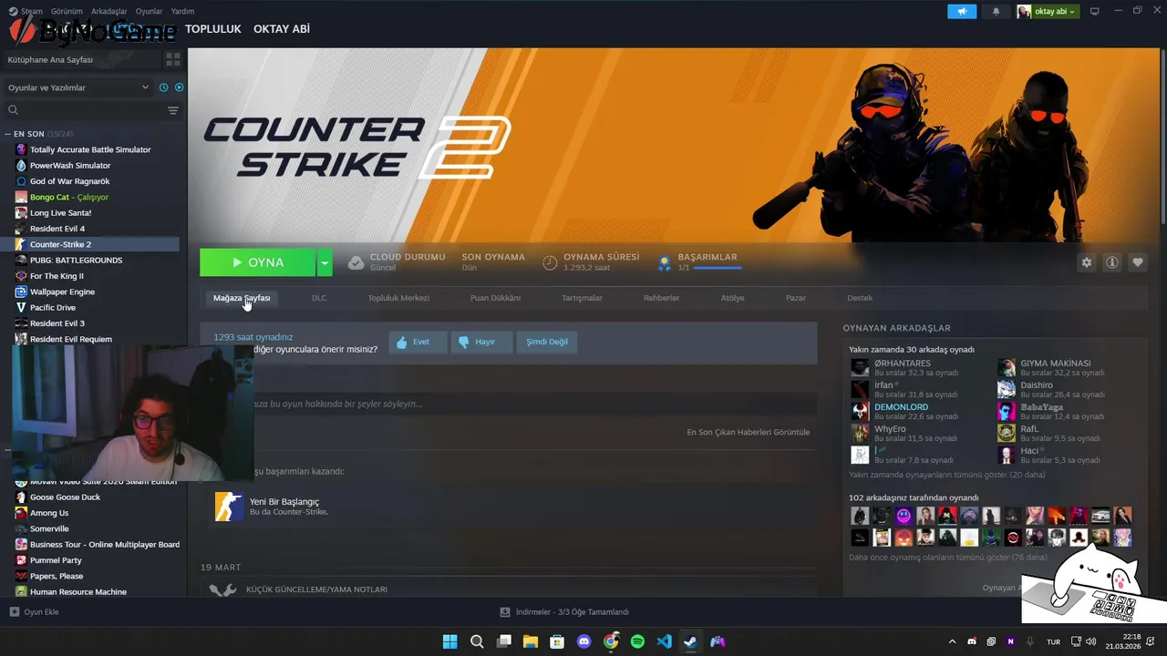
Task: Go to OKTAY ABİ profile navigation
Action: coord(282,29)
